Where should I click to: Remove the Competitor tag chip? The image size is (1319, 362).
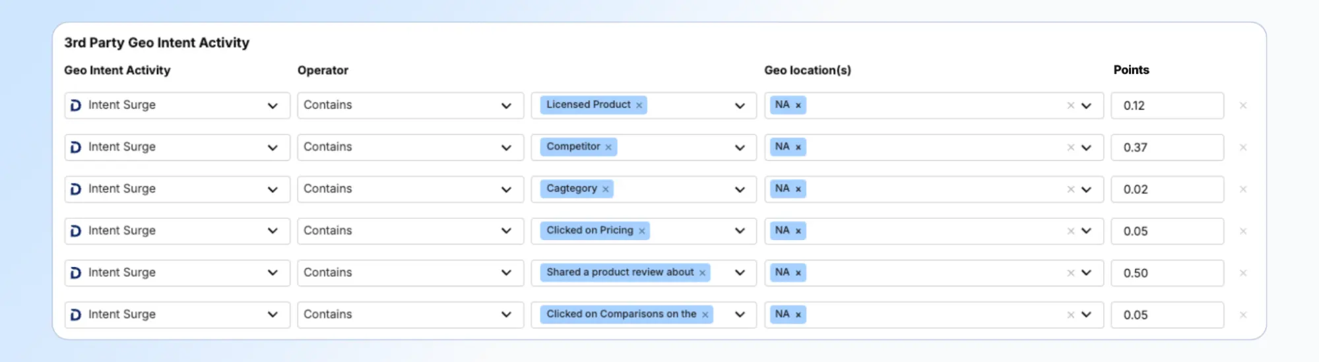coord(608,148)
